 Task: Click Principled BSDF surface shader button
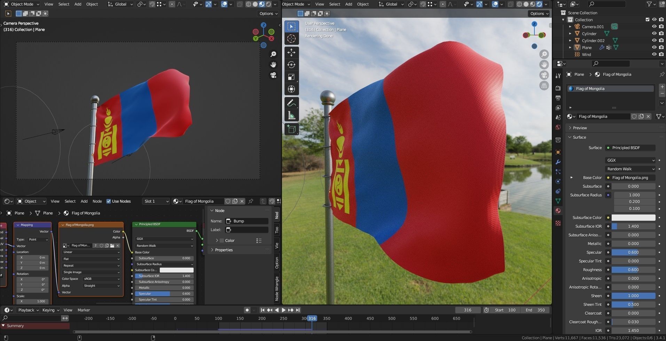point(630,148)
